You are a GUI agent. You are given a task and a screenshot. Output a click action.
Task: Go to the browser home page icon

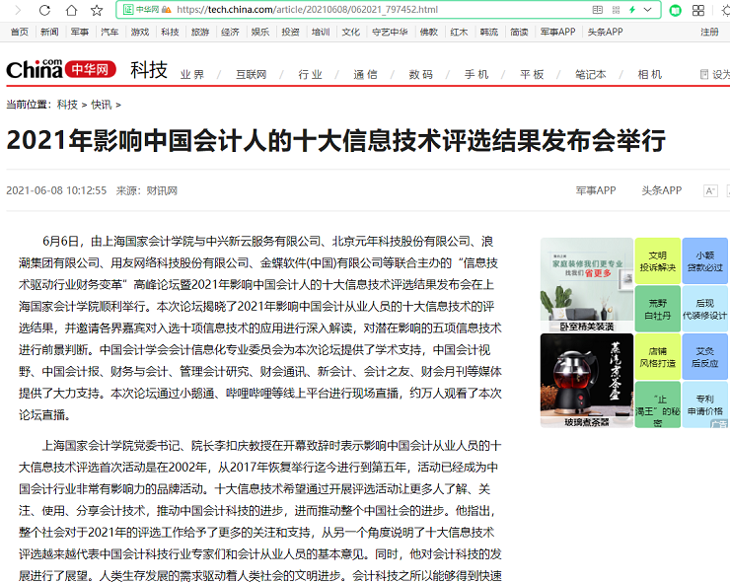pos(70,10)
